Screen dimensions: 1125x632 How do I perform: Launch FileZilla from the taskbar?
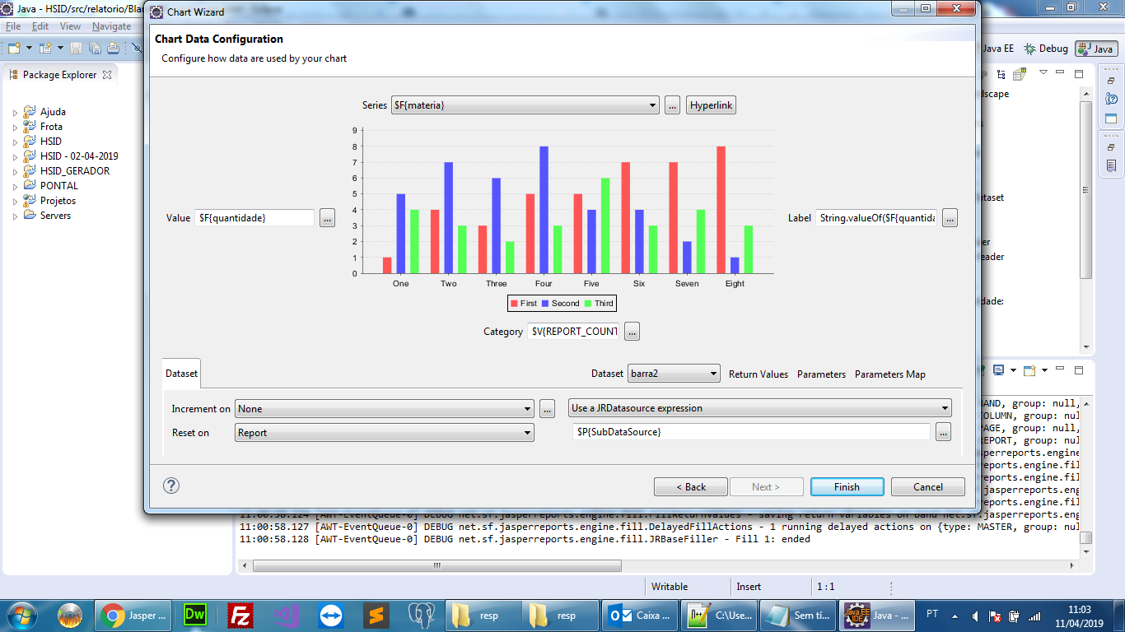point(240,615)
